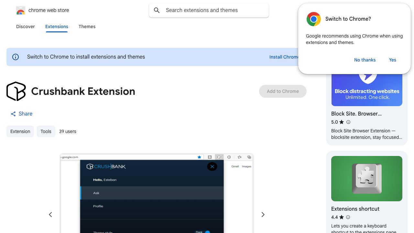This screenshot has height=233, width=414.
Task: Focus the Search extensions and themes field
Action: coord(209,10)
